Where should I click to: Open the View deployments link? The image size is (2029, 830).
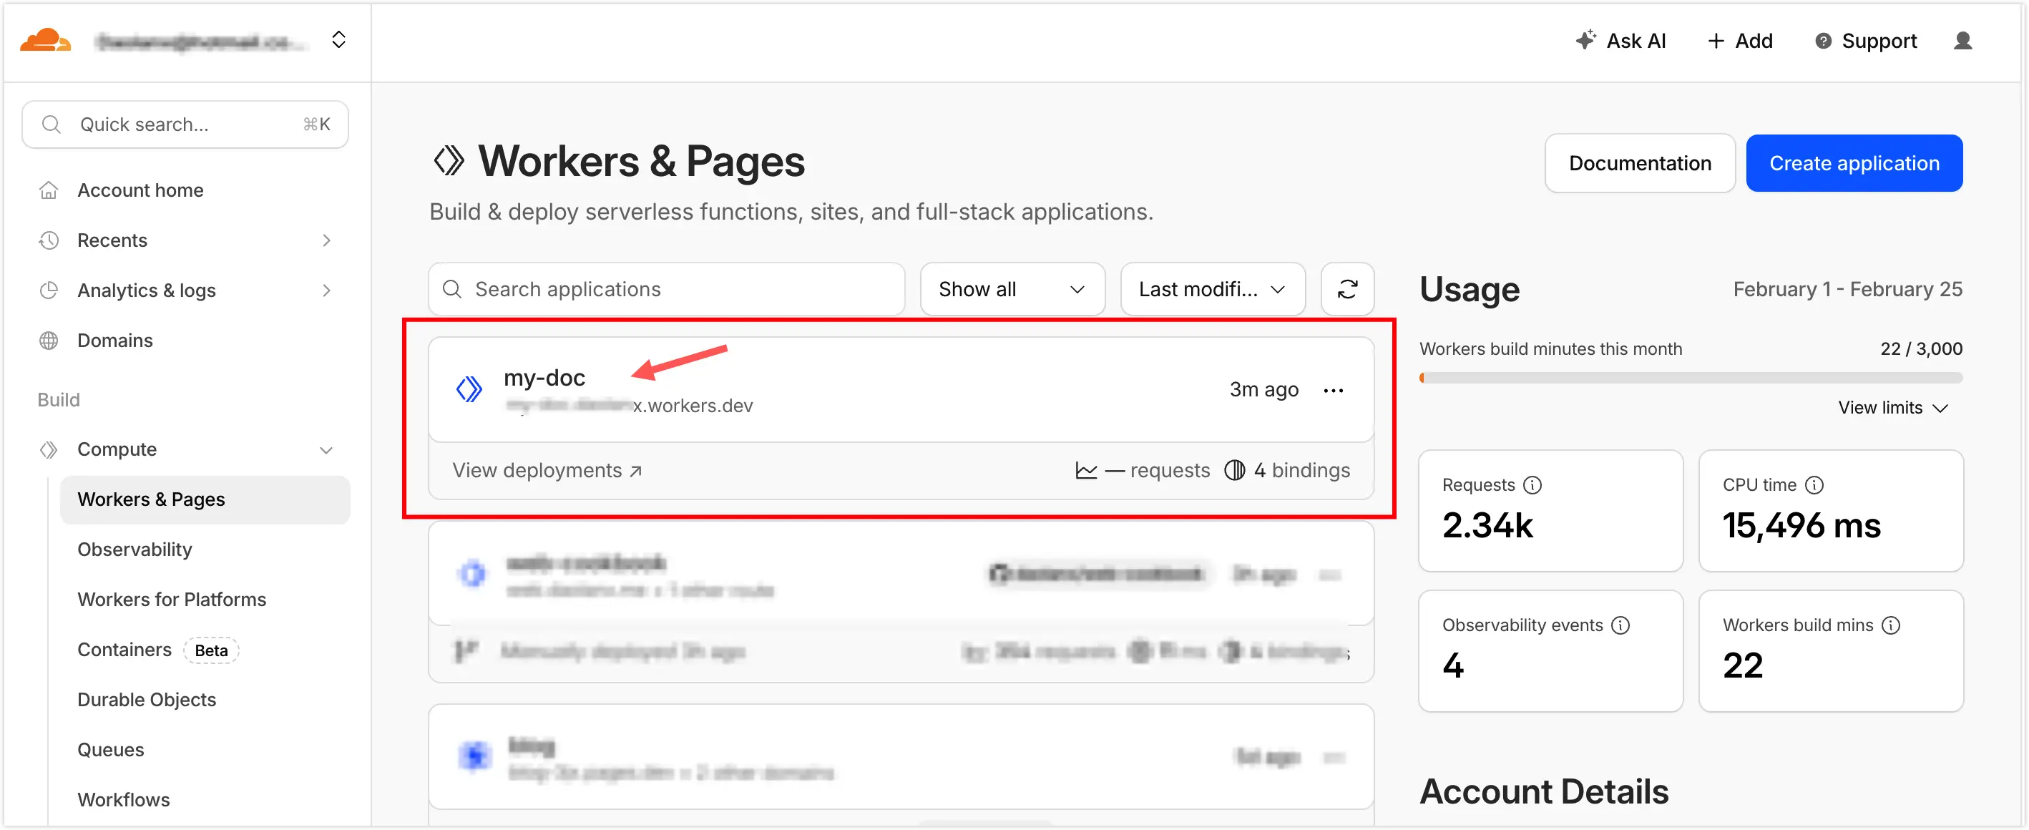pos(547,470)
